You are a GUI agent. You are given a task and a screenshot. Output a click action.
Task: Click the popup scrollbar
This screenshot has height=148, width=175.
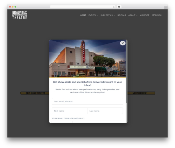coord(126,72)
